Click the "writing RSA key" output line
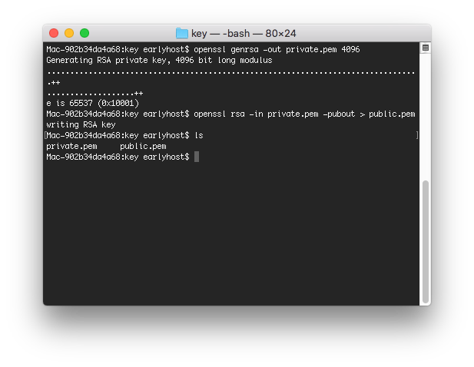This screenshot has height=367, width=474. click(81, 124)
